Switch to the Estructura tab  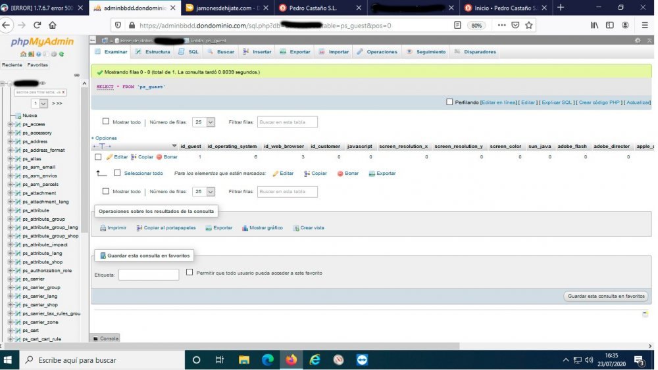(x=153, y=51)
